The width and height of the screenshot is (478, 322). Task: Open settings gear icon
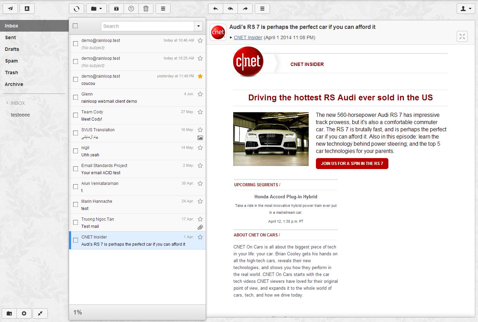pos(24,313)
